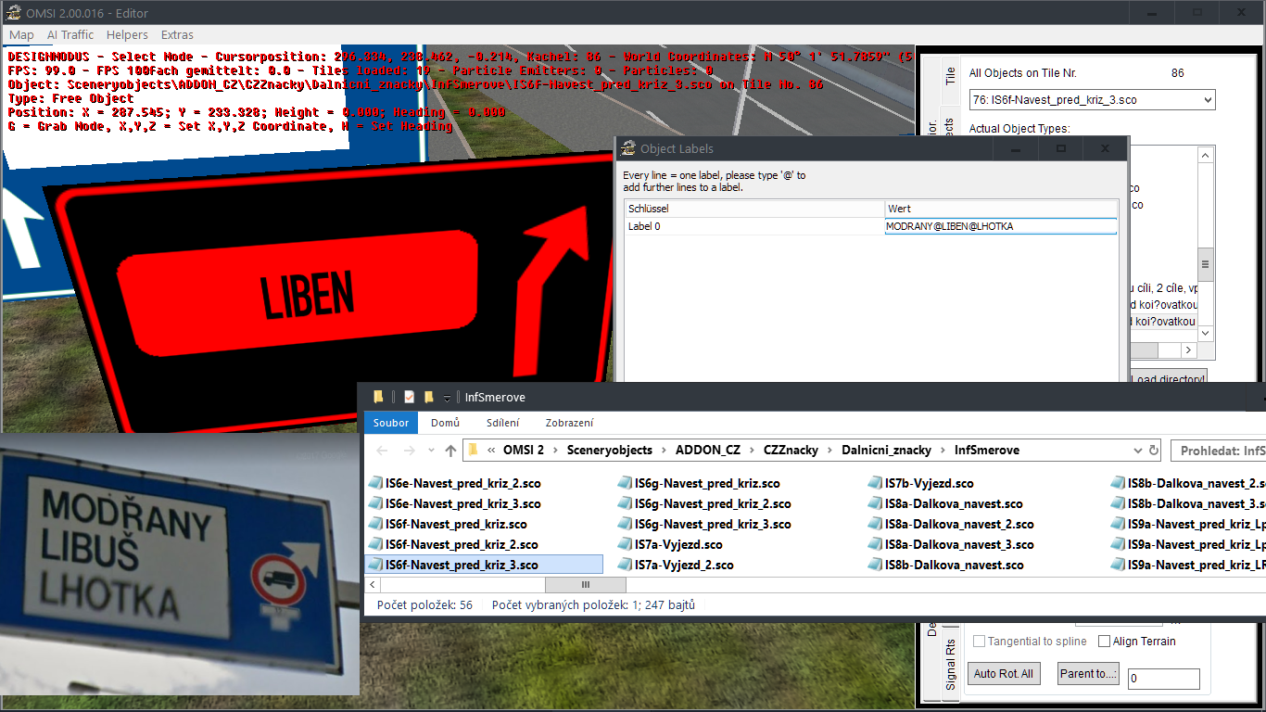
Task: Click the Up arrow in Explorer navigation
Action: click(450, 451)
